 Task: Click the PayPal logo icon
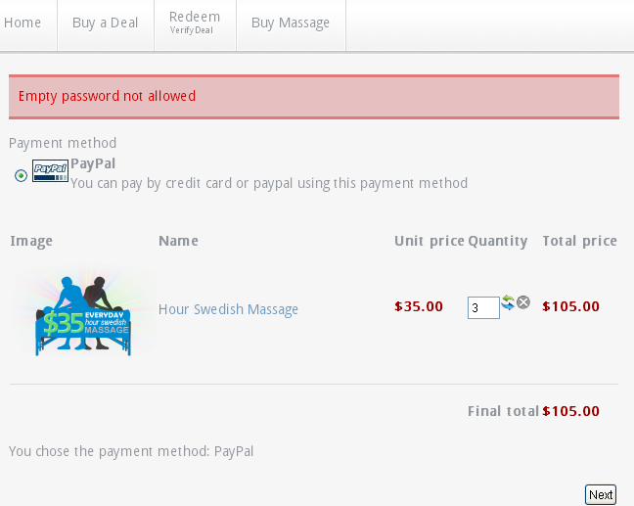(50, 170)
